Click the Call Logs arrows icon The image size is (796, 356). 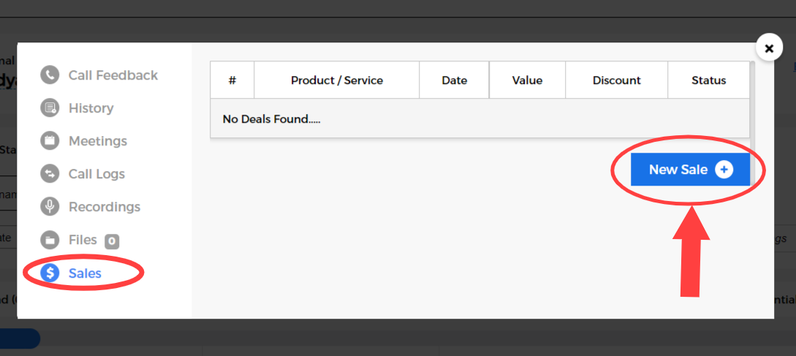coord(50,174)
